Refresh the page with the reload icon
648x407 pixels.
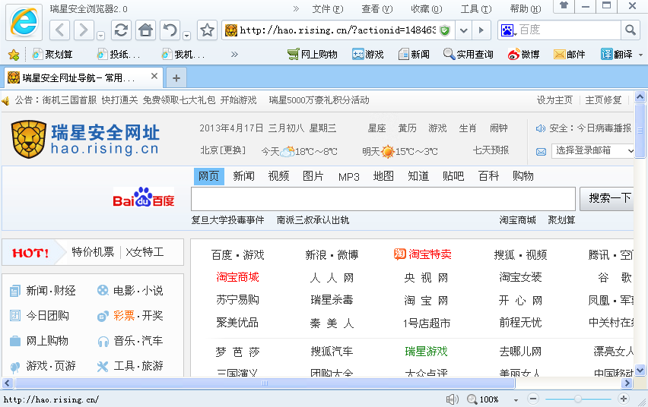click(120, 30)
